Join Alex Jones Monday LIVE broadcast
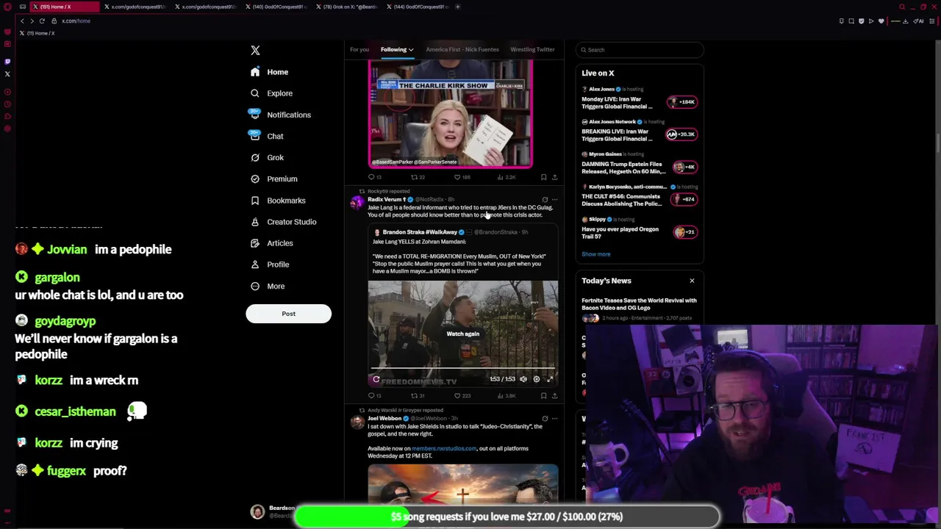The image size is (941, 529). [639, 98]
